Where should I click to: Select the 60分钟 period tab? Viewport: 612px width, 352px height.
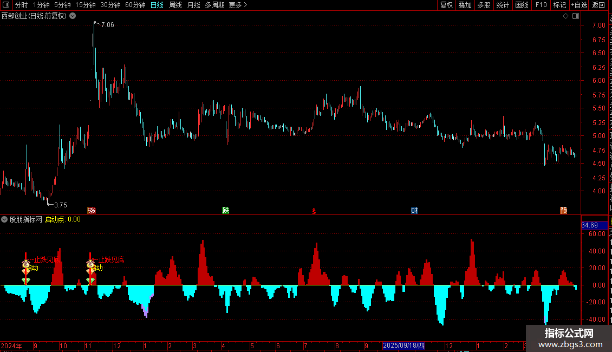[135, 5]
